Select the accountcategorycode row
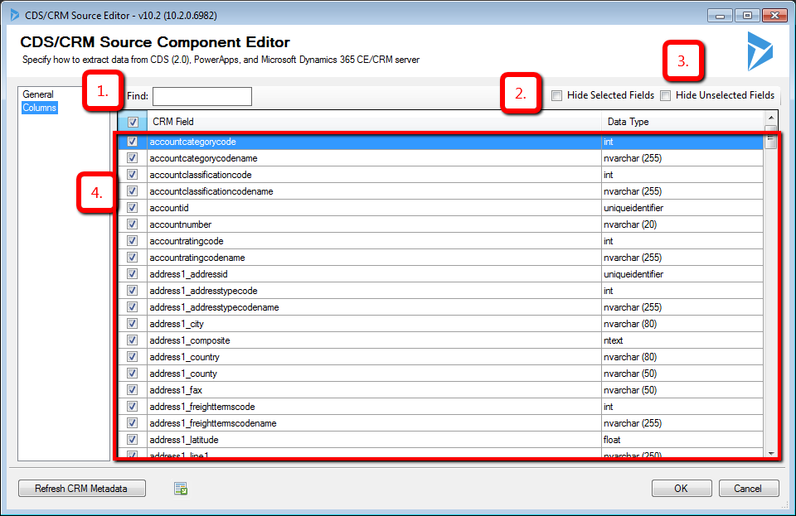The height and width of the screenshot is (516, 796). point(440,142)
